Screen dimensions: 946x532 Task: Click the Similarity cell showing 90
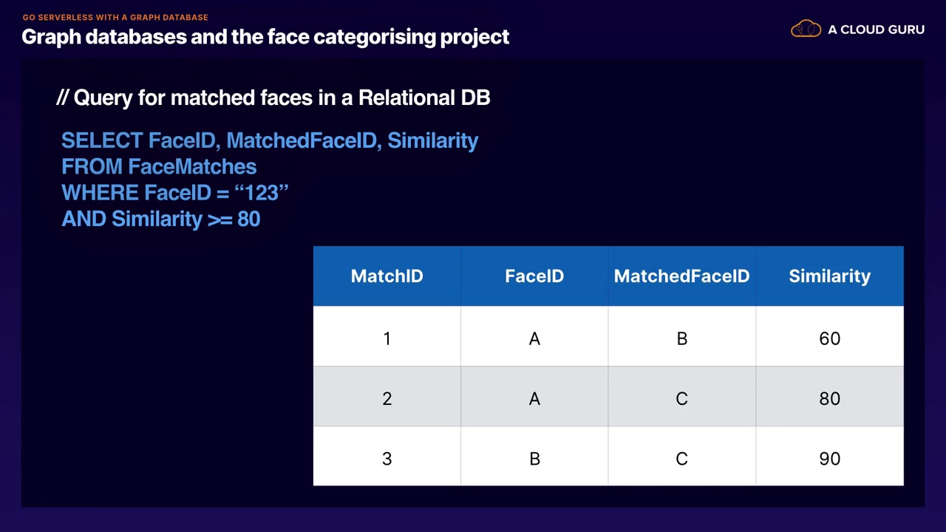(x=829, y=459)
